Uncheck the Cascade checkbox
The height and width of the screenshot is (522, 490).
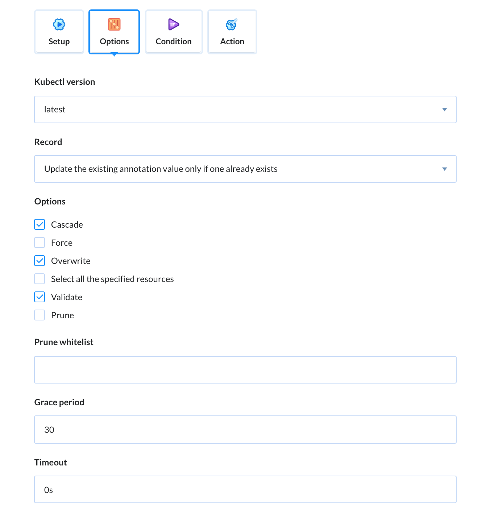pyautogui.click(x=40, y=224)
